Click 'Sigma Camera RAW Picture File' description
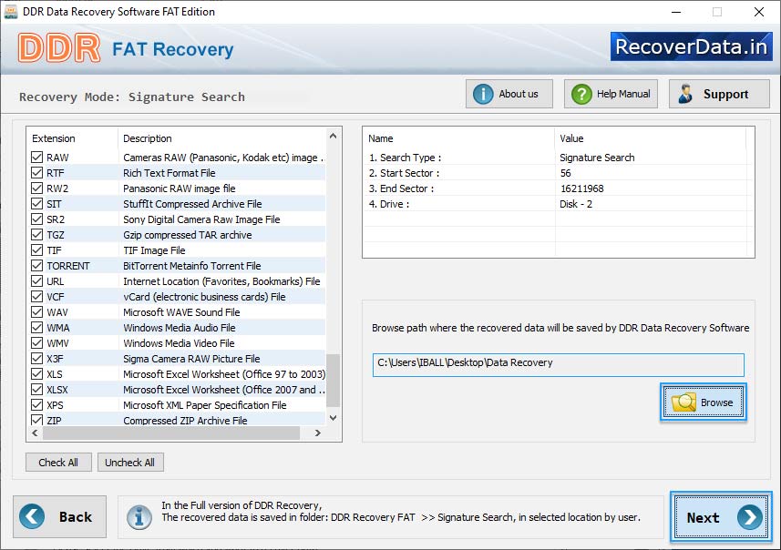The image size is (781, 550). click(191, 359)
